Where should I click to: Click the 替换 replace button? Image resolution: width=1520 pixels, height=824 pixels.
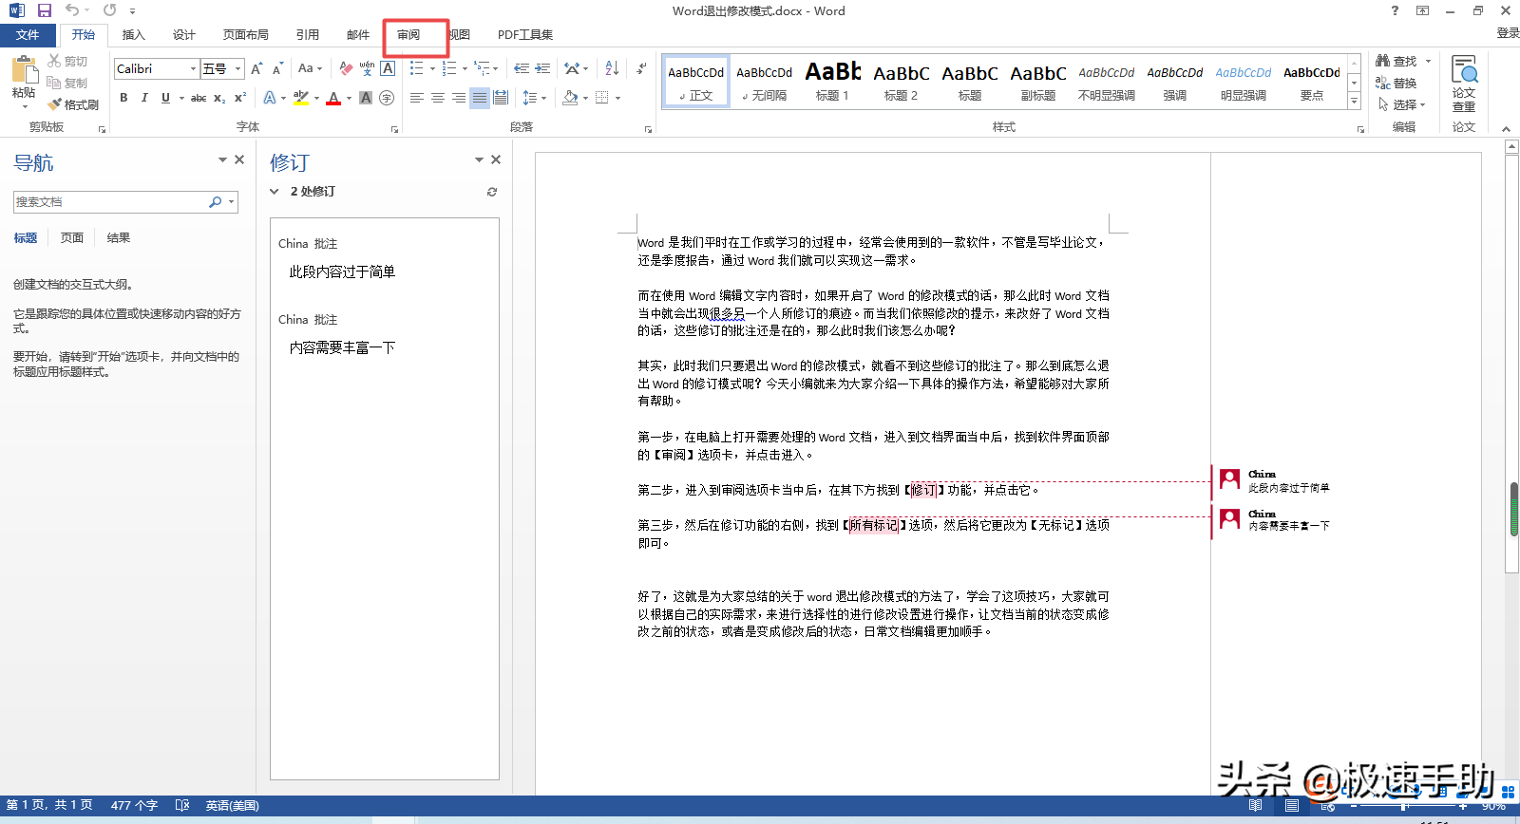click(1396, 84)
